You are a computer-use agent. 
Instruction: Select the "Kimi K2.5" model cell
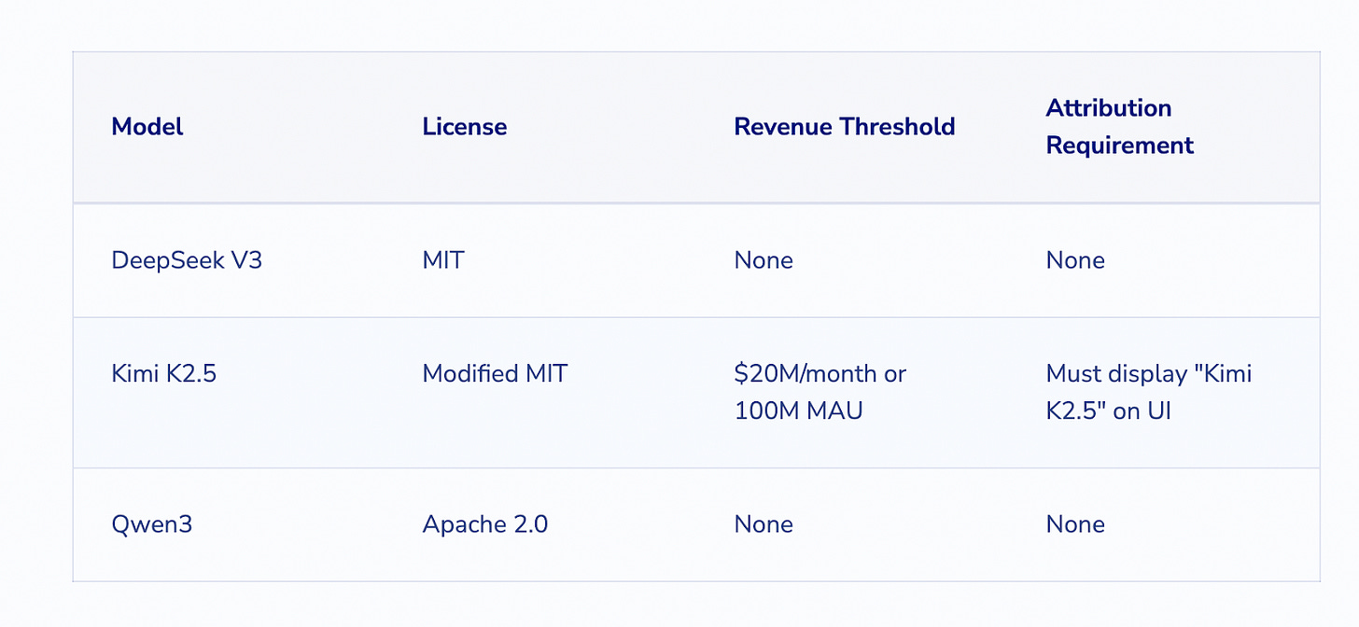(x=164, y=374)
